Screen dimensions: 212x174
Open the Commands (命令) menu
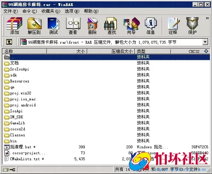point(30,11)
